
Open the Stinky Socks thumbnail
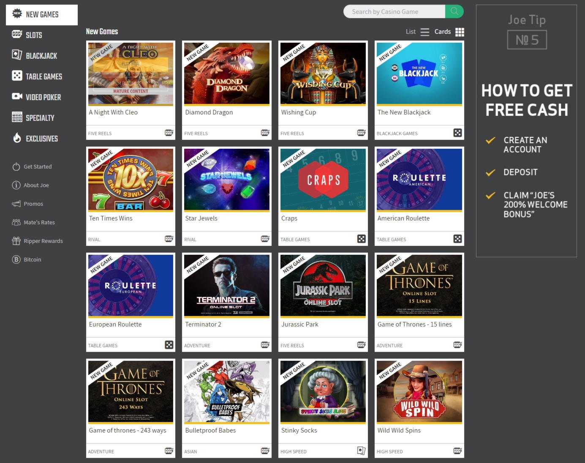(323, 392)
